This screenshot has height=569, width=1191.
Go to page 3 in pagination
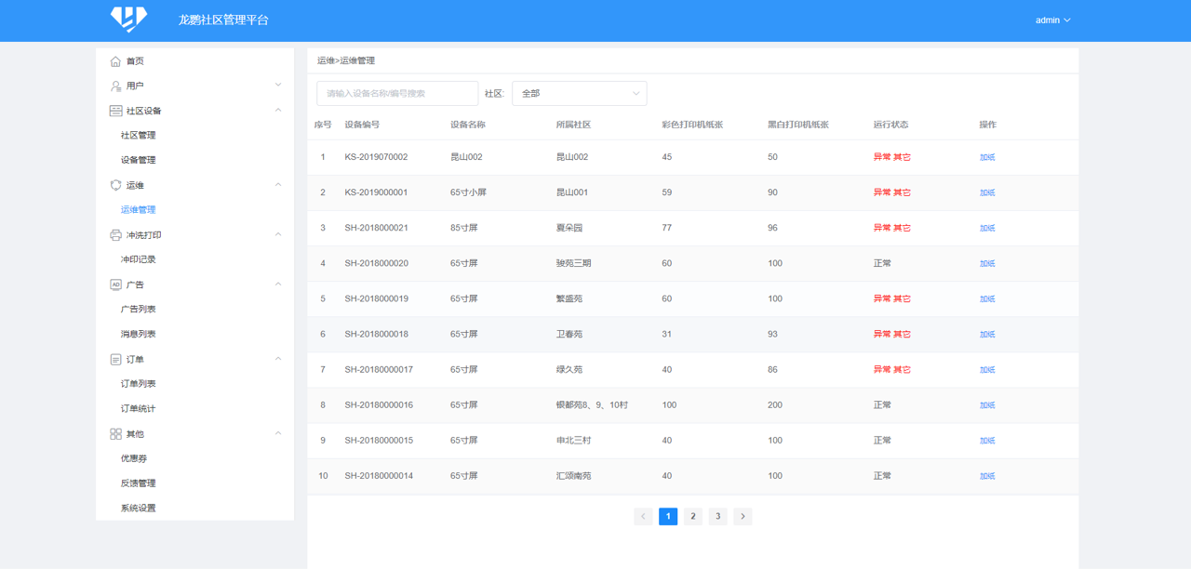click(x=717, y=516)
